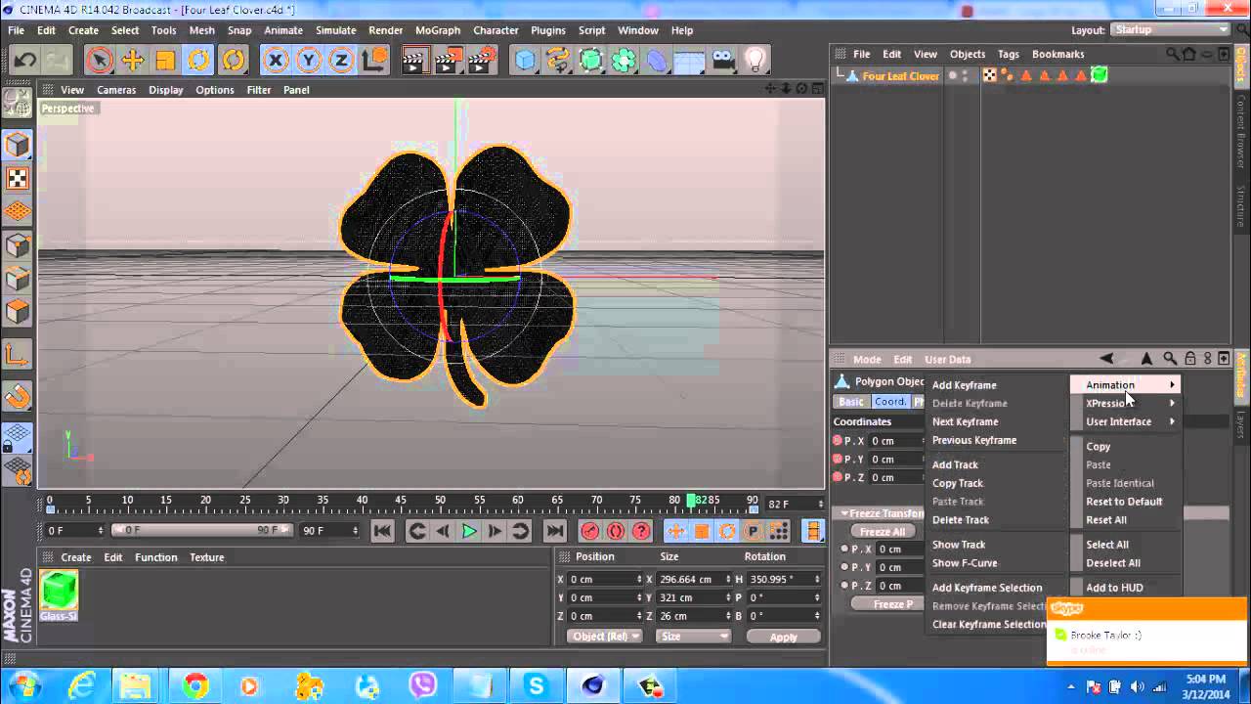Open viewport Filter menu
The image size is (1251, 704).
[259, 90]
